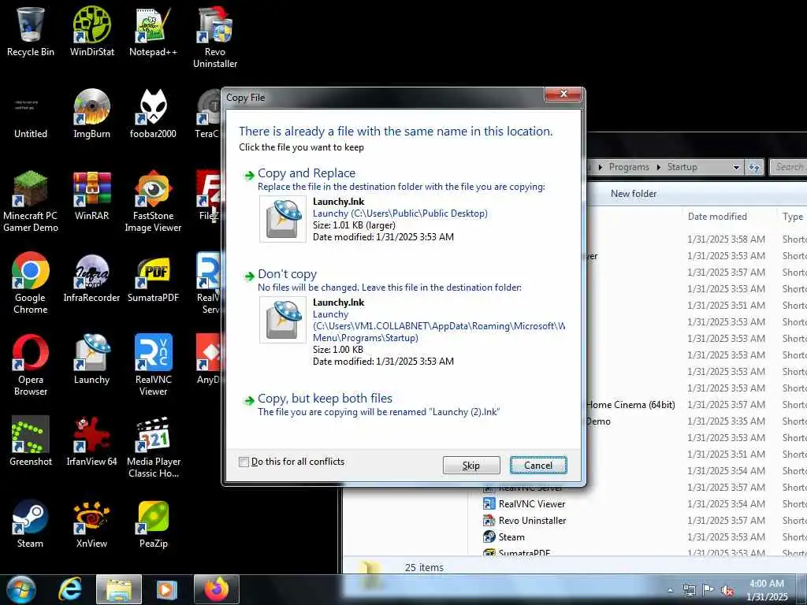Launch ImgBurn desktop shortcut

(91, 113)
